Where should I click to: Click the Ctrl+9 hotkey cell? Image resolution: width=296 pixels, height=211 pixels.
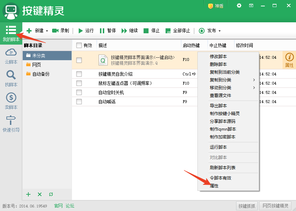pos(189,74)
